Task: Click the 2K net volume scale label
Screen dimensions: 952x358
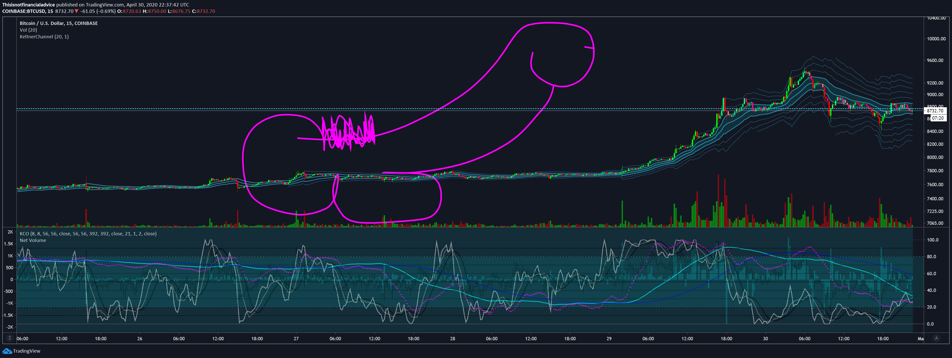Action: coord(10,232)
